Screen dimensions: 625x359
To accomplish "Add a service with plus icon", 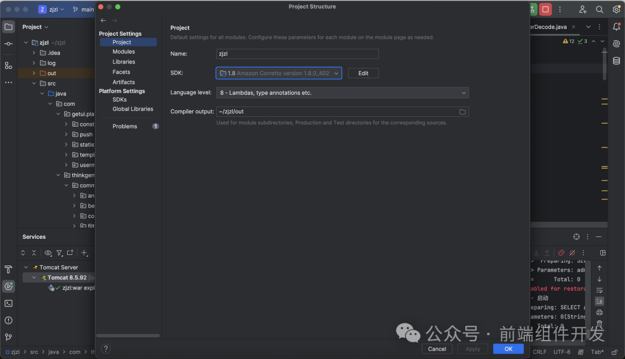I will [x=84, y=253].
